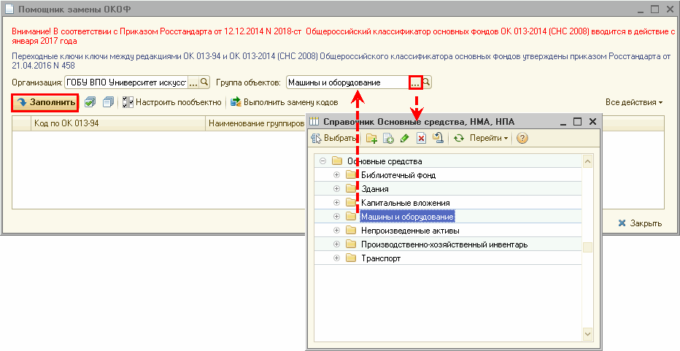Click the green pencil edit icon
The height and width of the screenshot is (351, 680).
point(404,138)
